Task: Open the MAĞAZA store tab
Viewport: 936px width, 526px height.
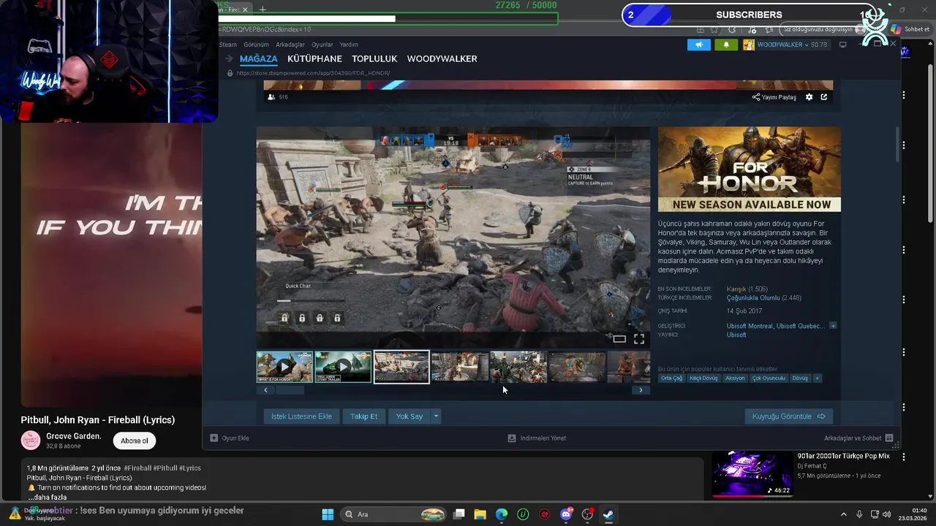Action: (259, 58)
